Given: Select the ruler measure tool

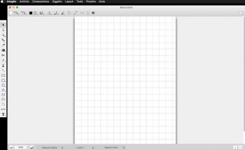Looking at the screenshot, I should click(3, 40).
